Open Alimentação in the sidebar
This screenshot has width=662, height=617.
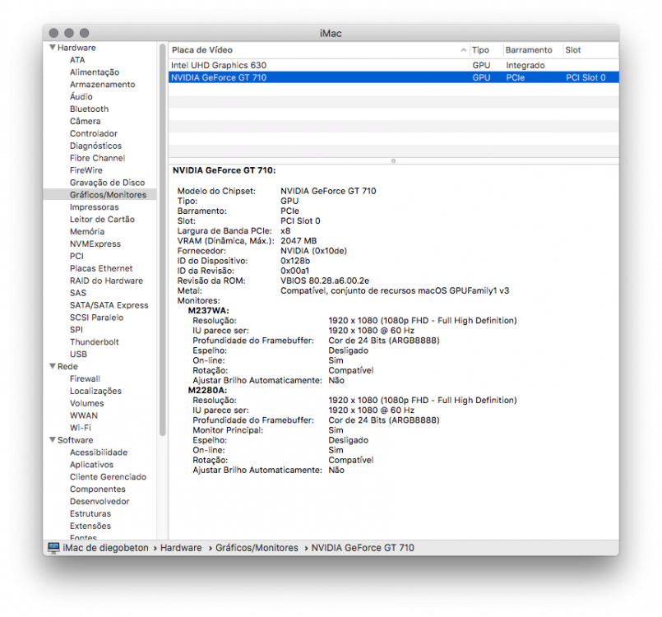95,72
